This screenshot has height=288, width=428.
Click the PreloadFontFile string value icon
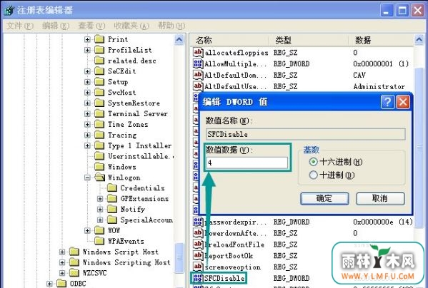[x=198, y=245]
